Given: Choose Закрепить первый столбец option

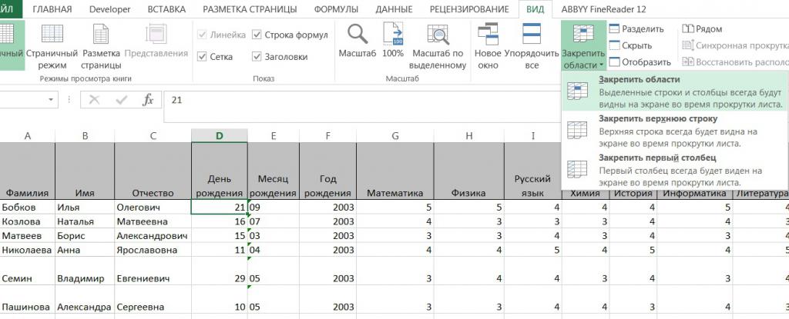Looking at the screenshot, I should click(x=673, y=169).
